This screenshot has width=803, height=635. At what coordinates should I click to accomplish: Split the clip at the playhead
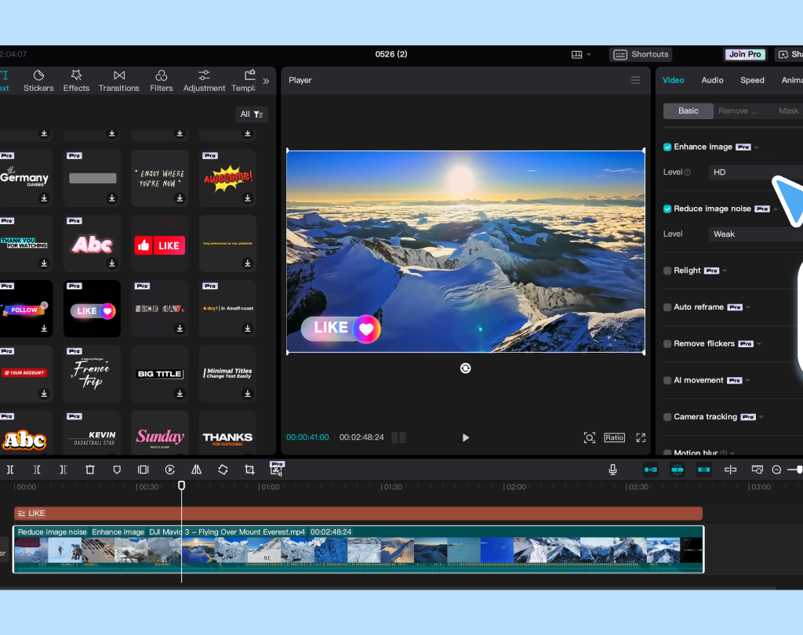click(x=10, y=470)
